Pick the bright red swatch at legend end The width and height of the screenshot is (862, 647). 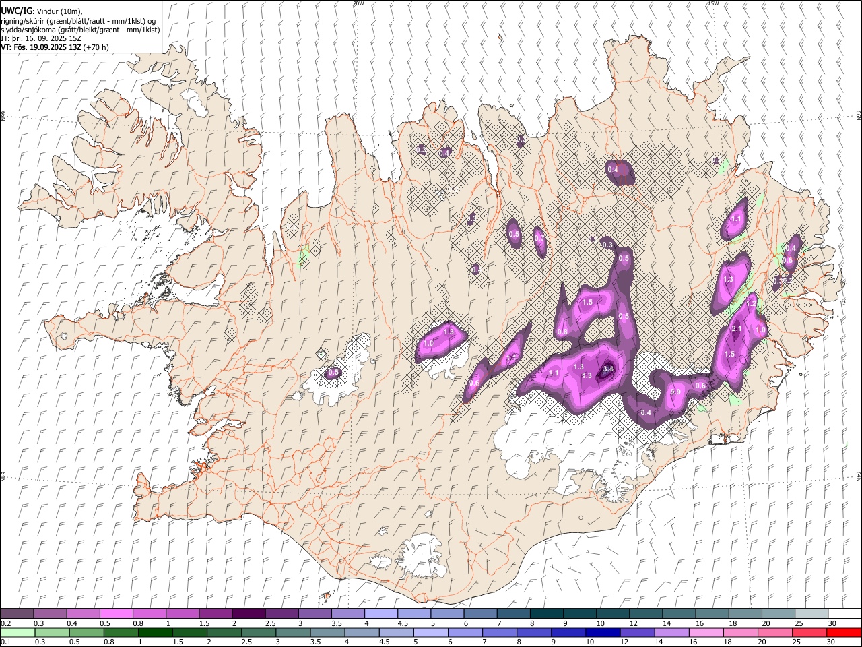coord(844,633)
